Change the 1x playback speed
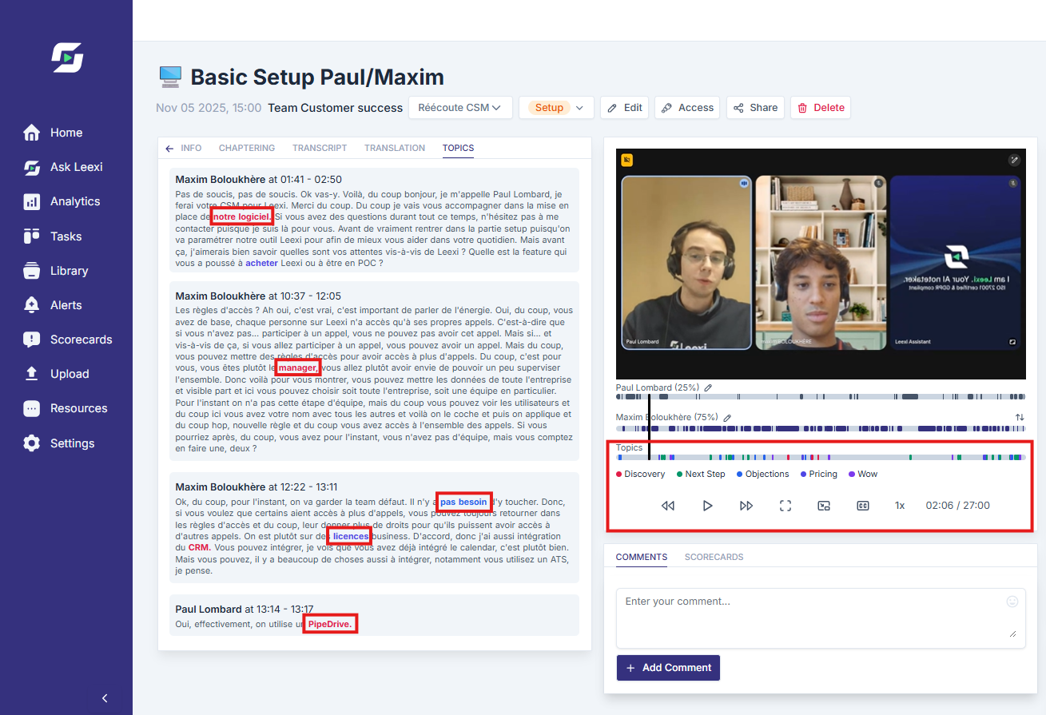The image size is (1046, 715). [x=900, y=506]
